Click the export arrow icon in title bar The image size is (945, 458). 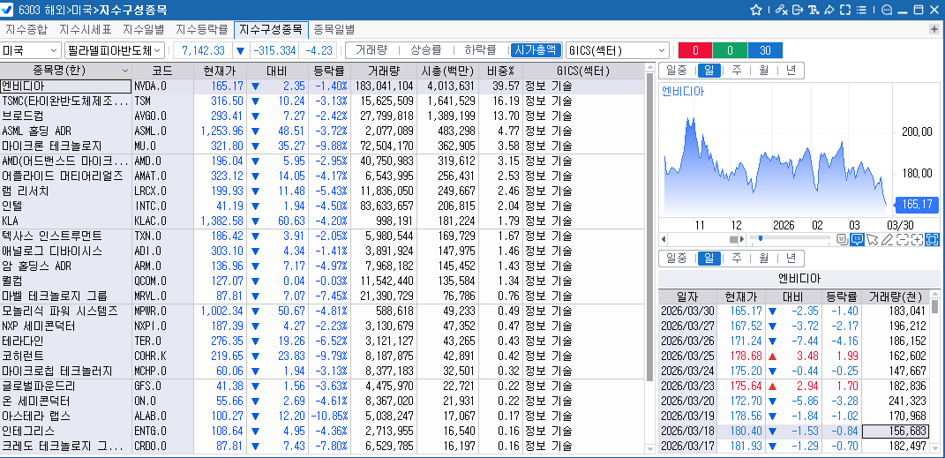coord(798,10)
